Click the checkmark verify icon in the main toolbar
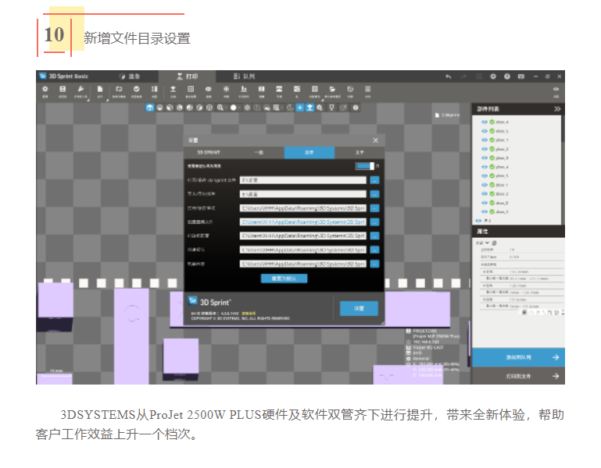Screen dimensions: 601x468 (137, 89)
